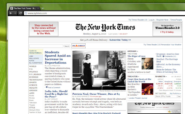This screenshot has width=185, height=114.
Task: Open Douthat: The Marriage Ideal link
Action: (x=167, y=60)
